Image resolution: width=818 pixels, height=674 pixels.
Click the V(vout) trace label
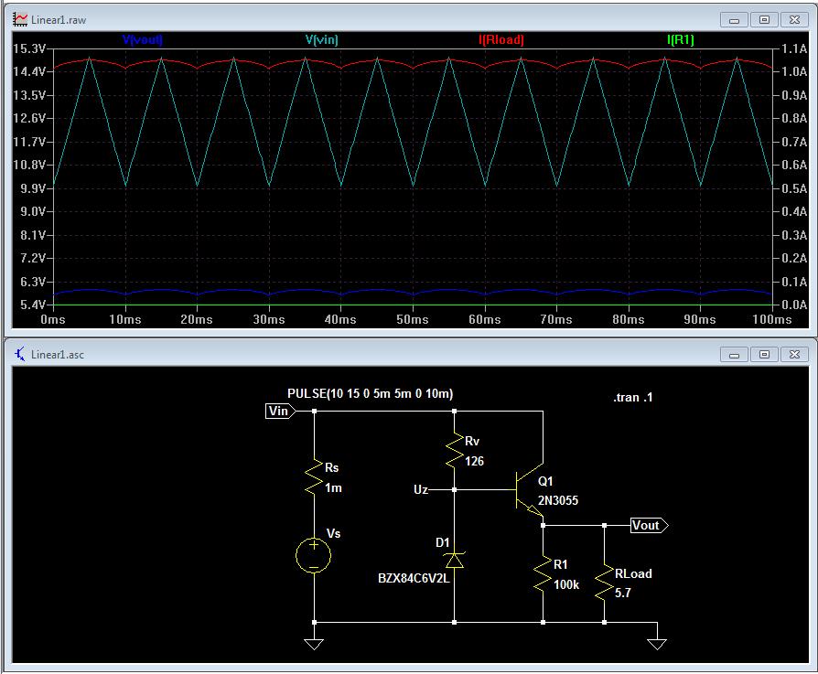tap(142, 39)
